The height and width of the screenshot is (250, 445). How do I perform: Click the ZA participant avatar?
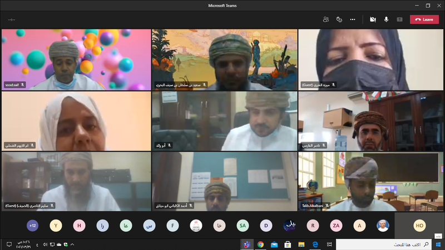click(336, 226)
